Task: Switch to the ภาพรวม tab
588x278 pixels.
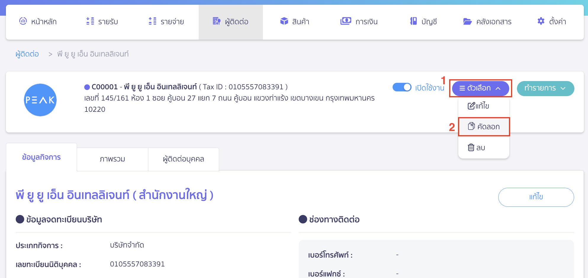Action: pyautogui.click(x=112, y=159)
